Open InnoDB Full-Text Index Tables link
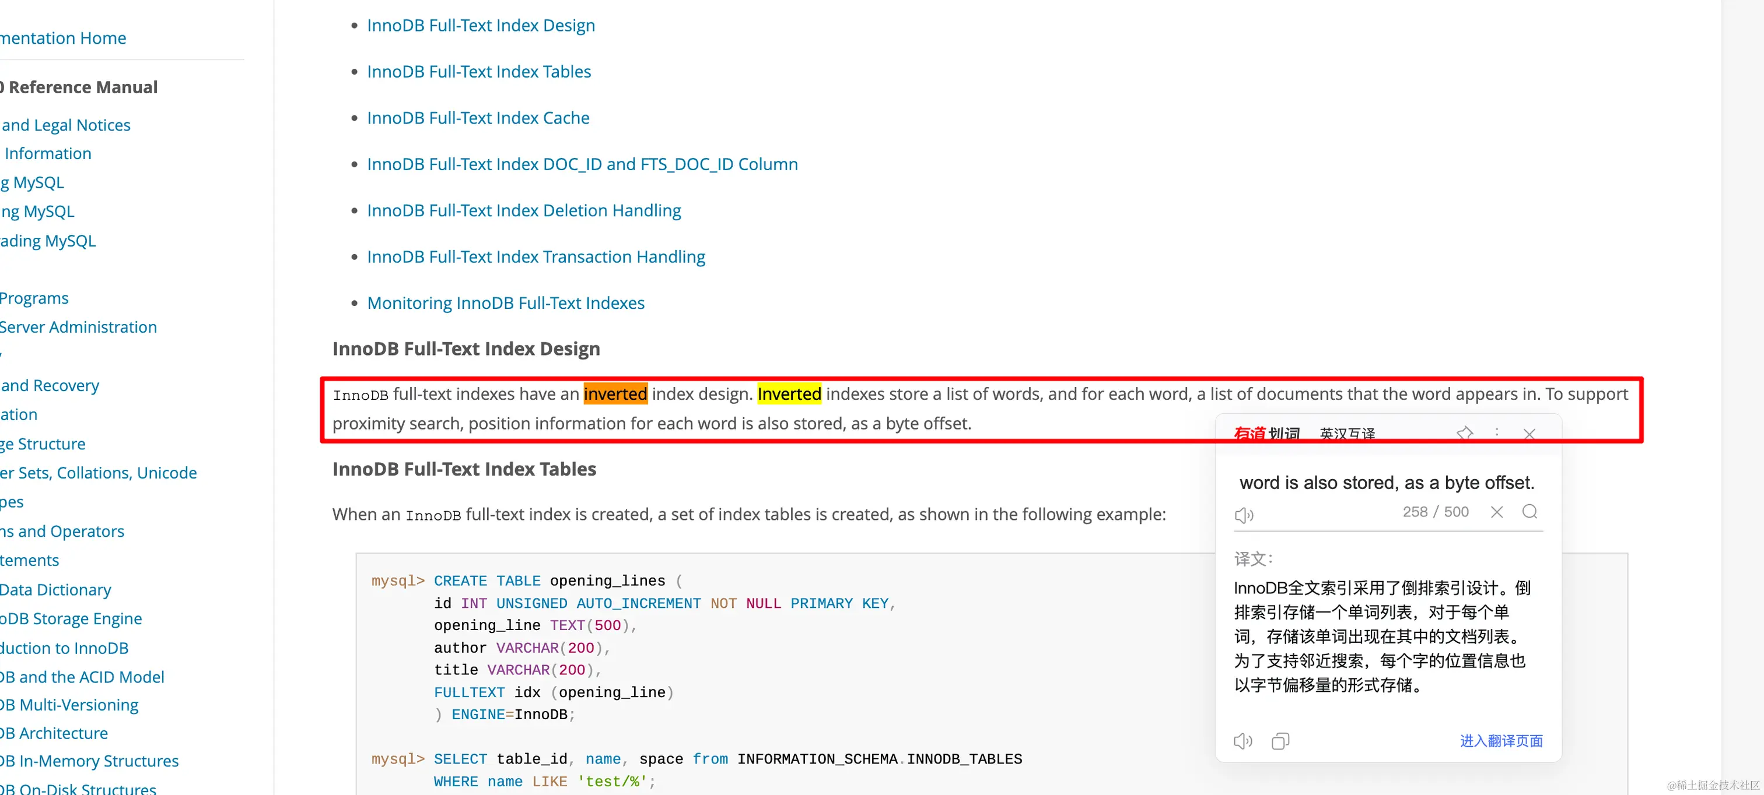This screenshot has width=1764, height=795. pyautogui.click(x=479, y=72)
